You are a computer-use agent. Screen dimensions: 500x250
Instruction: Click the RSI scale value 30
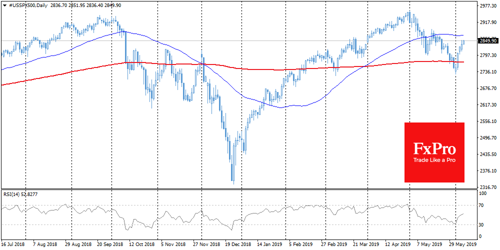[x=482, y=225]
